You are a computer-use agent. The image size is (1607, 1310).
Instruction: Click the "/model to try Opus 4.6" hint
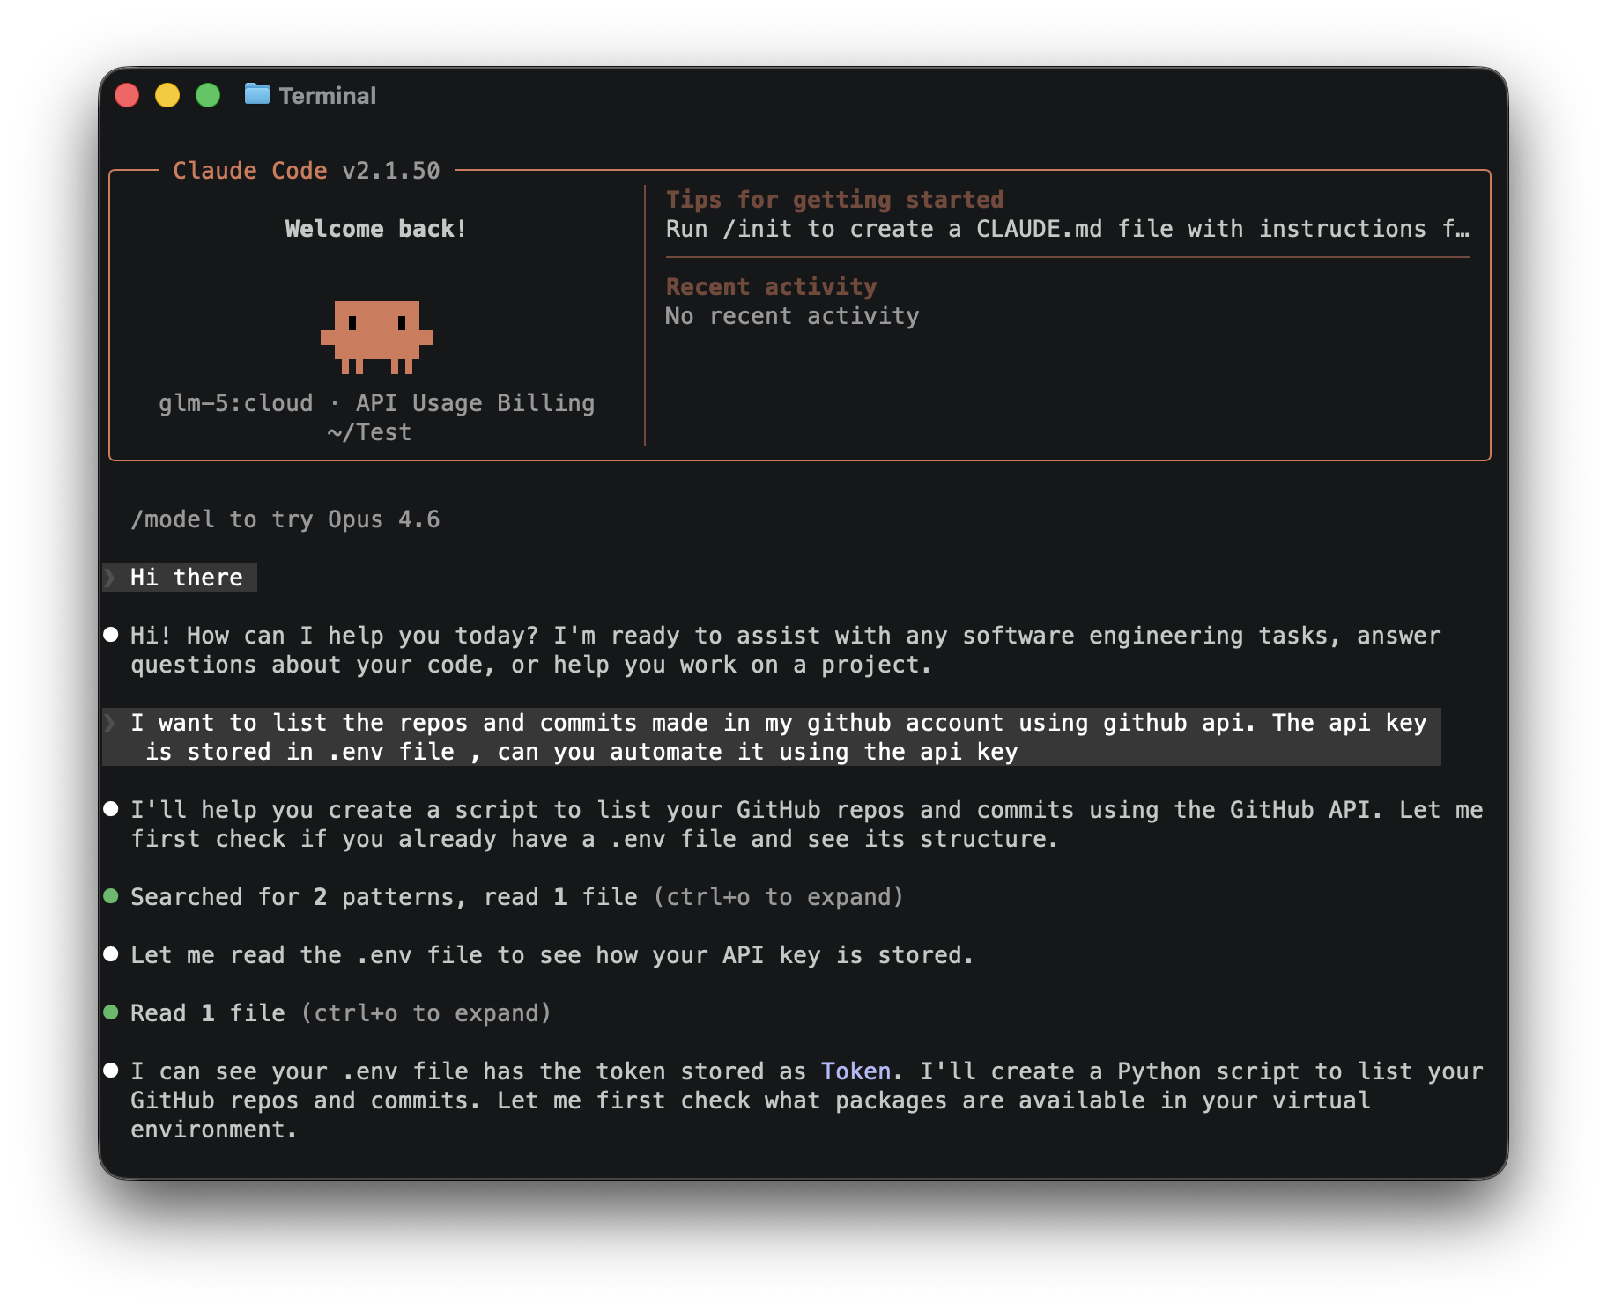tap(285, 519)
